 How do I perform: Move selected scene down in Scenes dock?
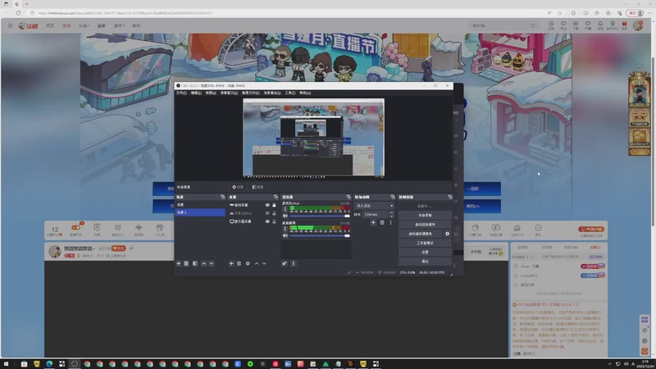tap(212, 263)
